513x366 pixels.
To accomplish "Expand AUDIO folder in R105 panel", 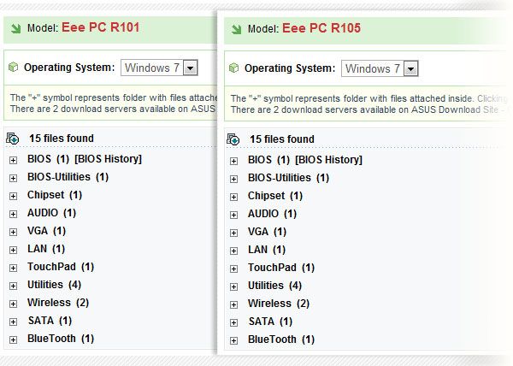I will click(233, 215).
